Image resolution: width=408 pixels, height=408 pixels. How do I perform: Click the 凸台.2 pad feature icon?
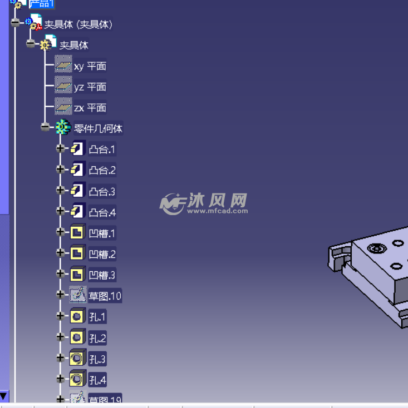[x=77, y=170]
